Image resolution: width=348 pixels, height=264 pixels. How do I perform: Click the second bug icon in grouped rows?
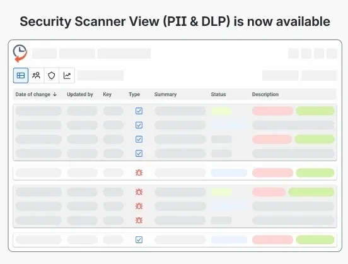[139, 206]
